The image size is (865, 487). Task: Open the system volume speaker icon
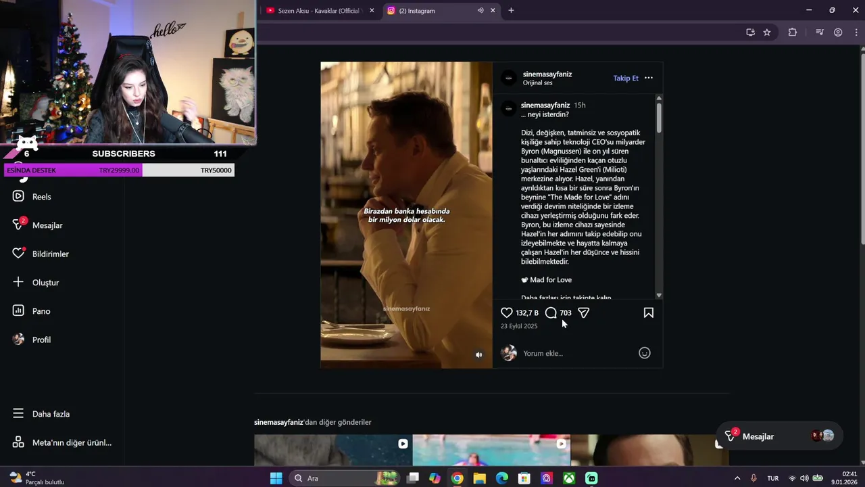(804, 478)
